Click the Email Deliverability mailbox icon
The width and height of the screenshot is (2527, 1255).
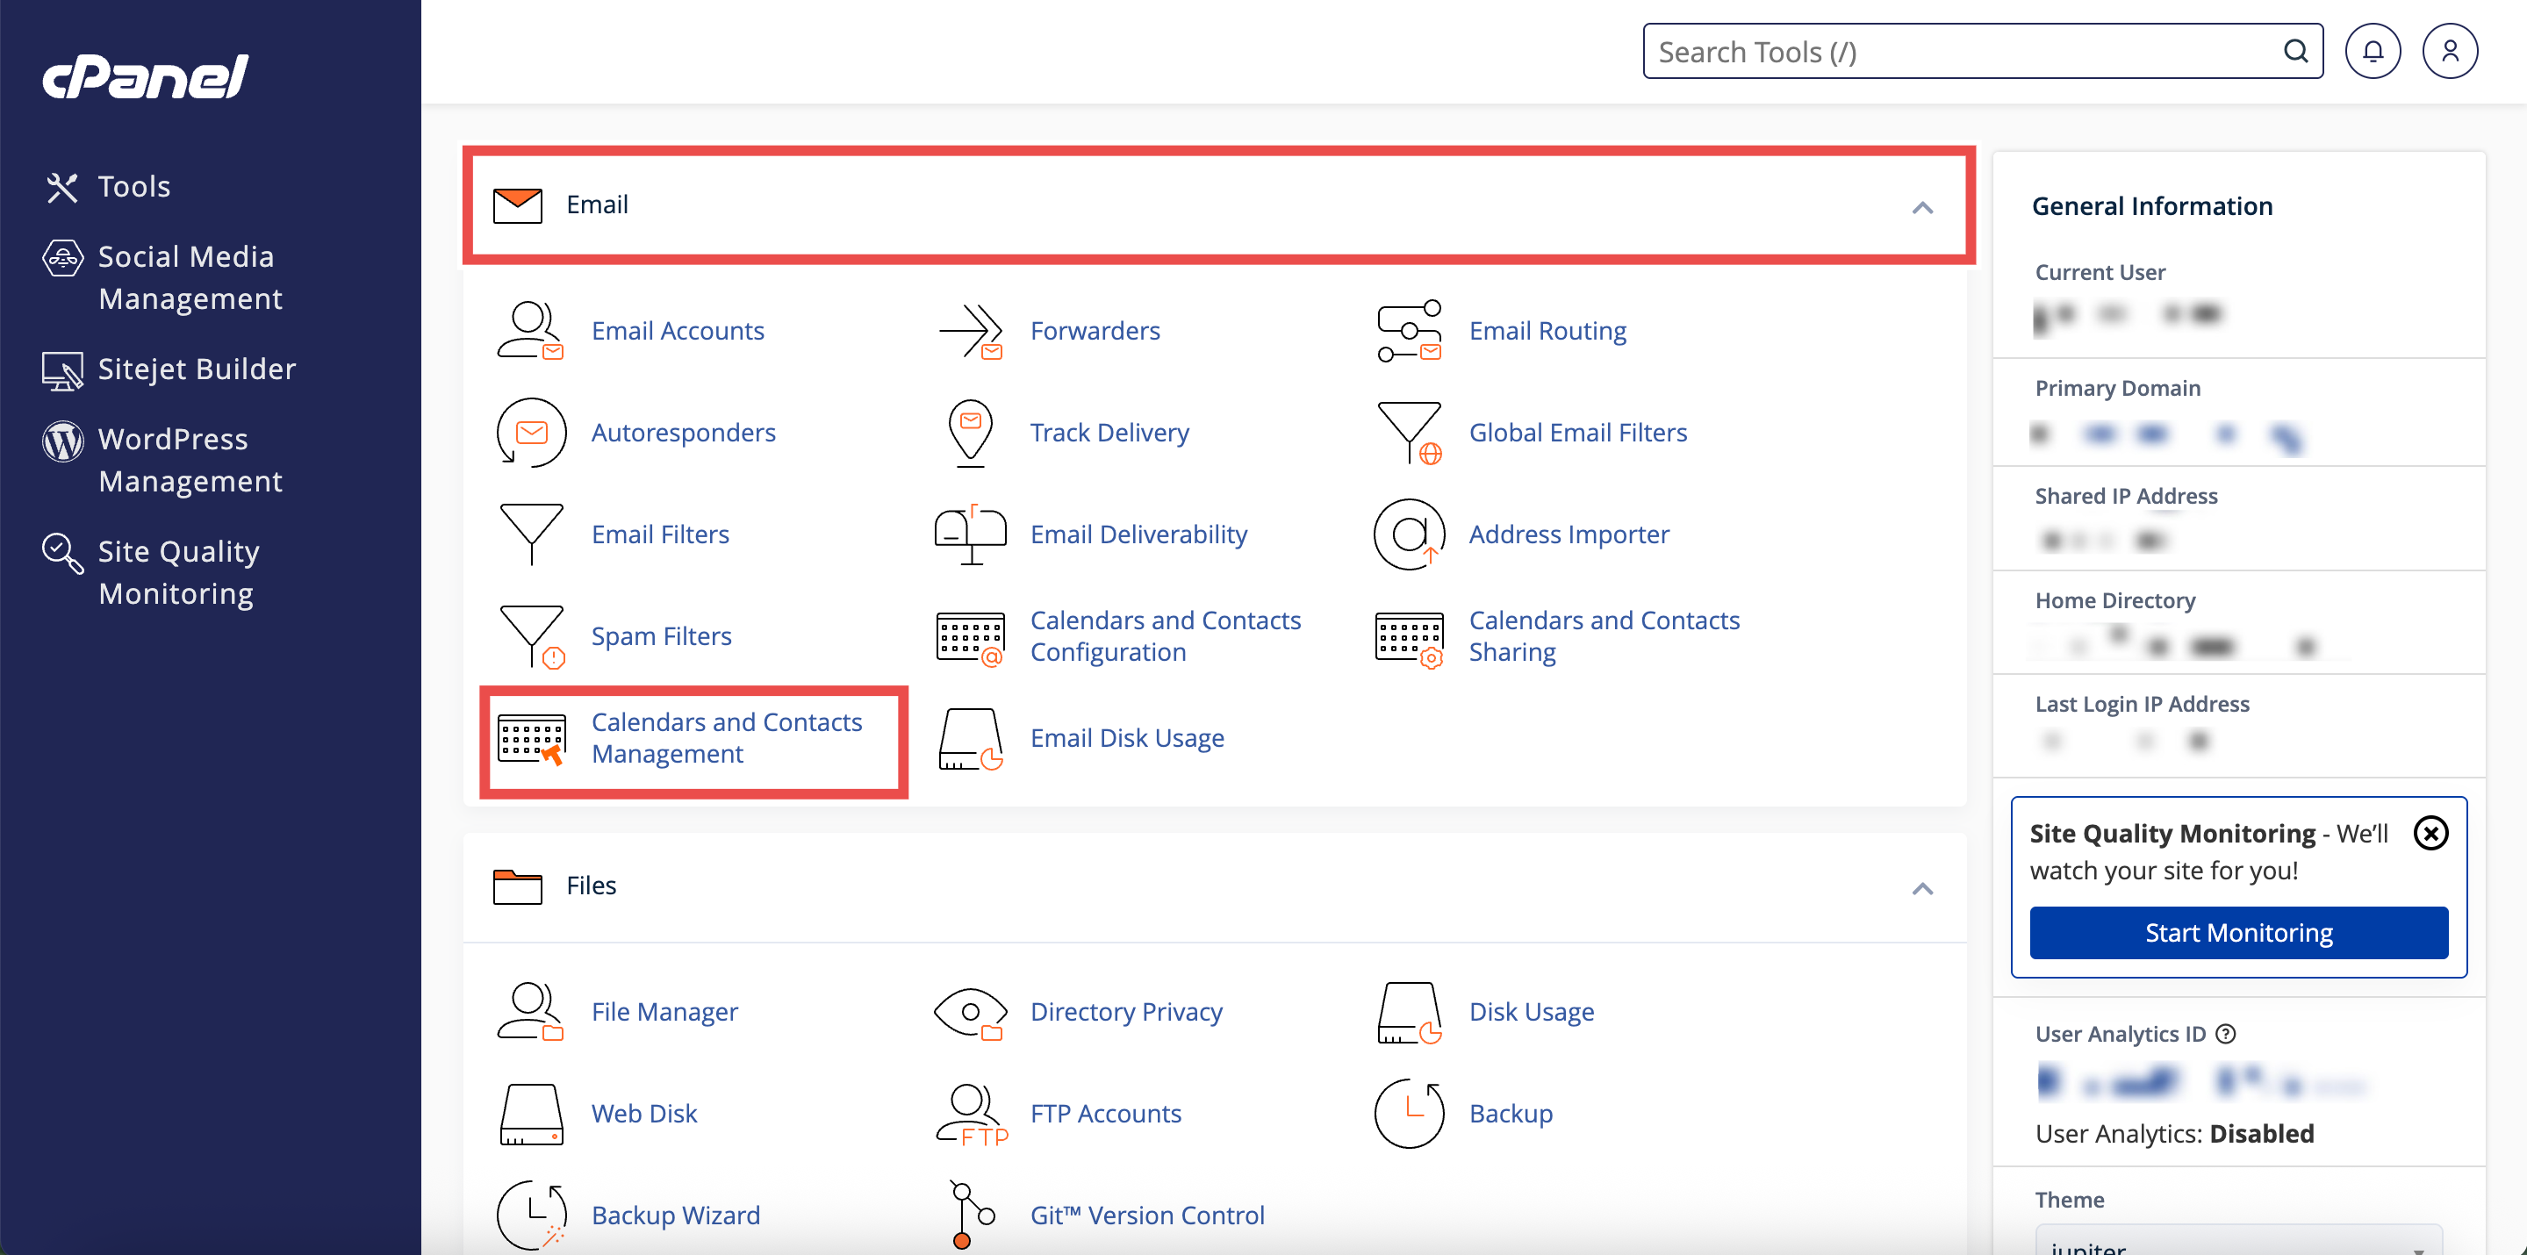coord(969,534)
